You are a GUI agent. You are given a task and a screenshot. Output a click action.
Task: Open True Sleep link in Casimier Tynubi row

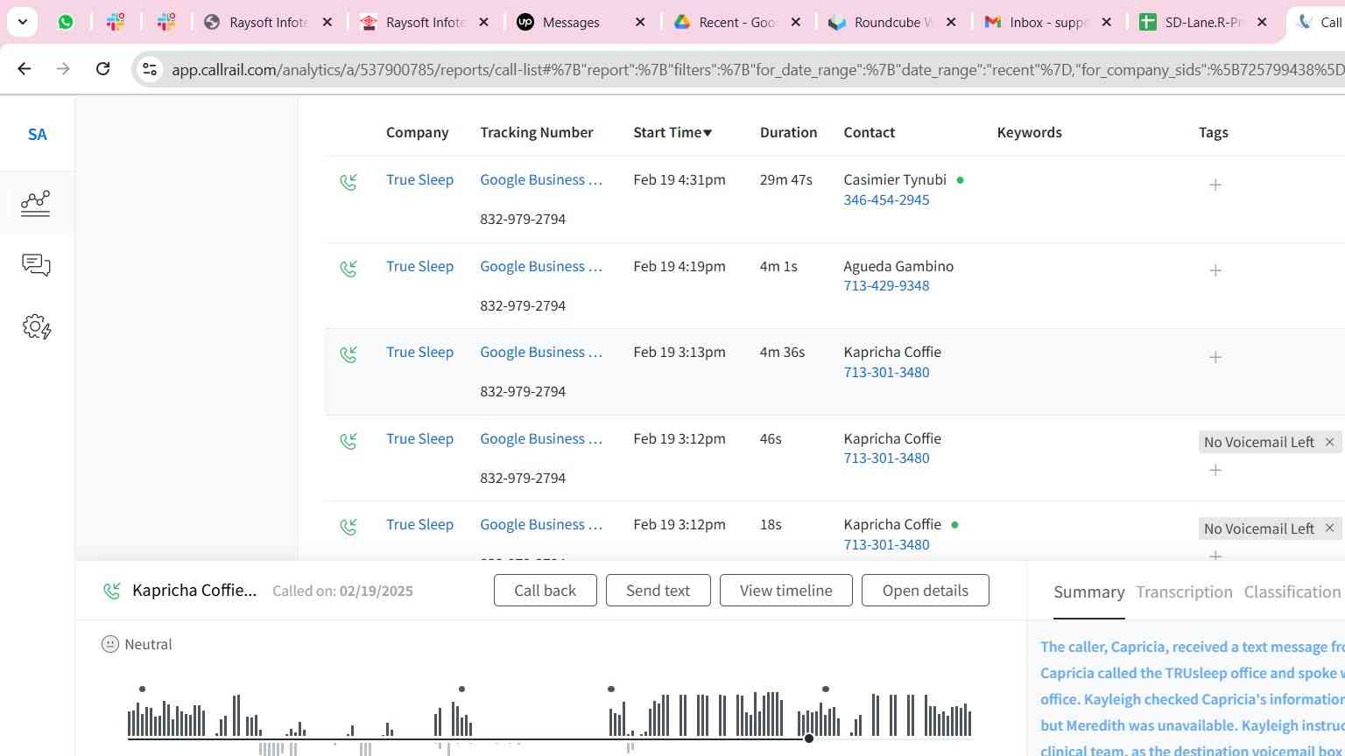click(419, 179)
